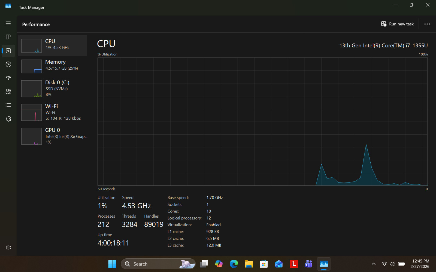Select the CPU performance item
The image size is (436, 272).
53,46
